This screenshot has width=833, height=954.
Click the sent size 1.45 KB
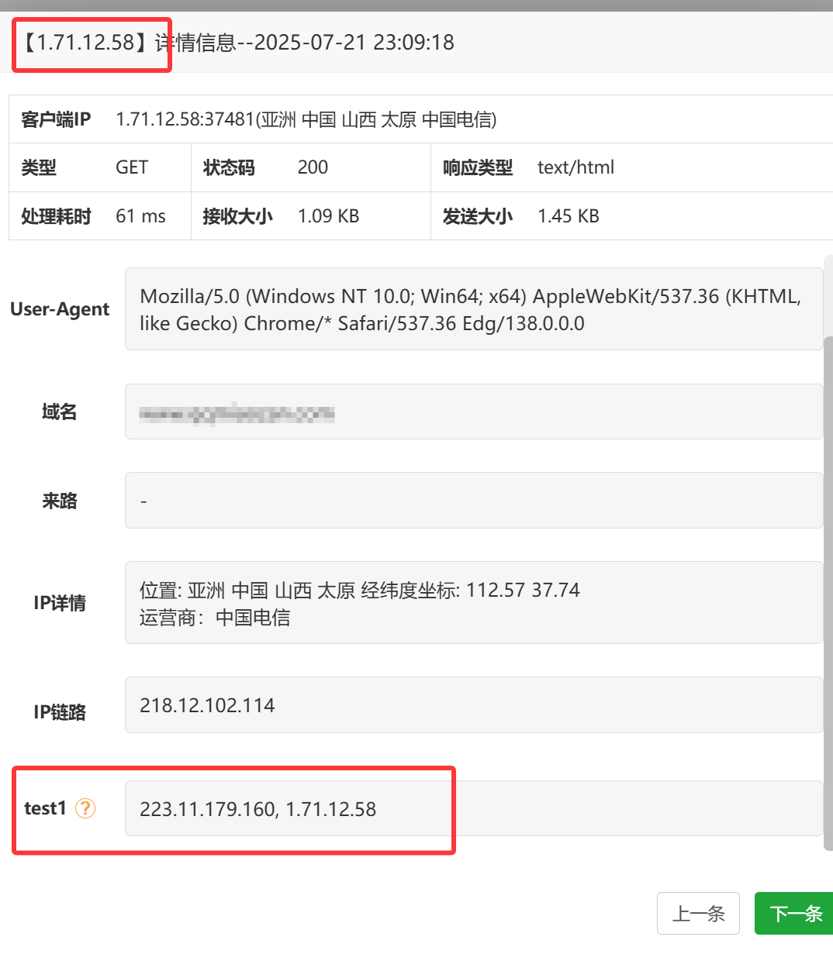(569, 216)
